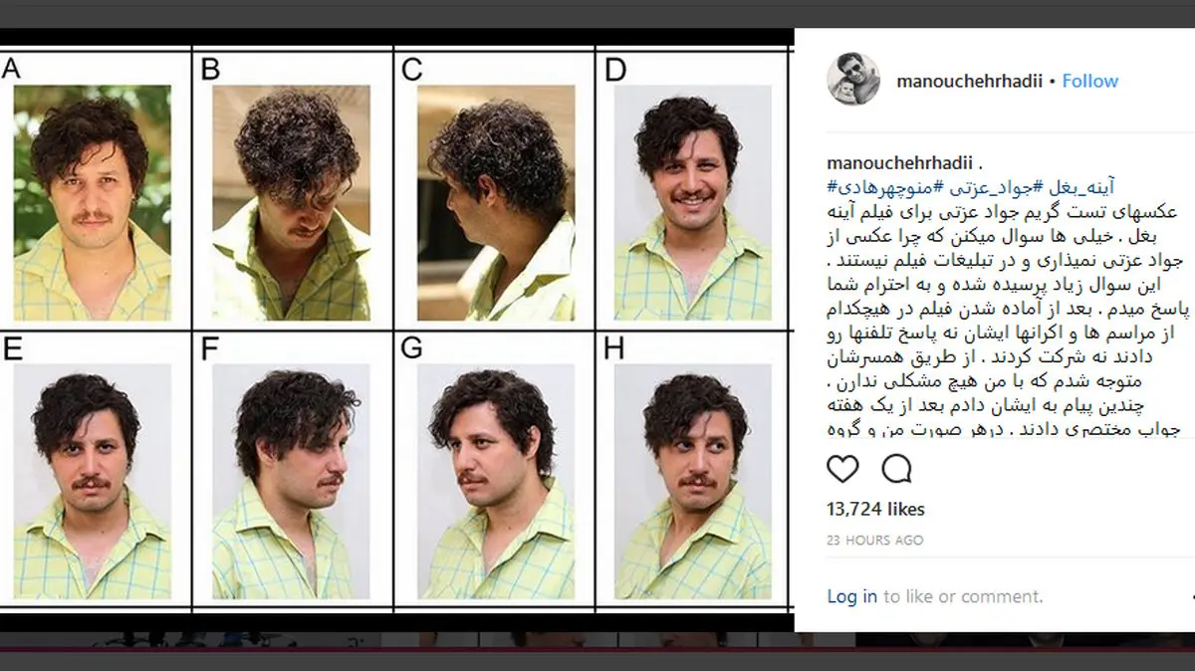
Task: Follow manouchehrhadii
Action: (x=1089, y=81)
